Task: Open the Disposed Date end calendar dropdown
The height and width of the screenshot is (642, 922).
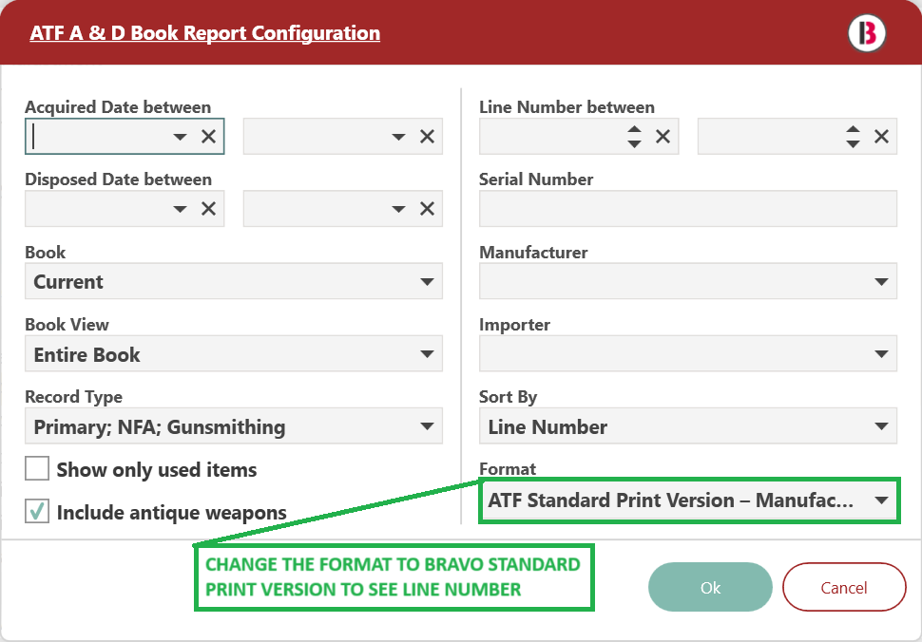Action: pos(398,209)
